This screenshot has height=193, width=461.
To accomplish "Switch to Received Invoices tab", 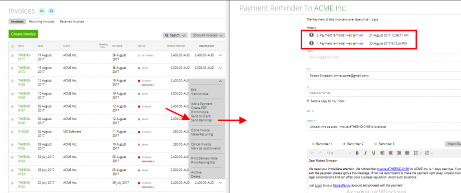I will 72,21.
